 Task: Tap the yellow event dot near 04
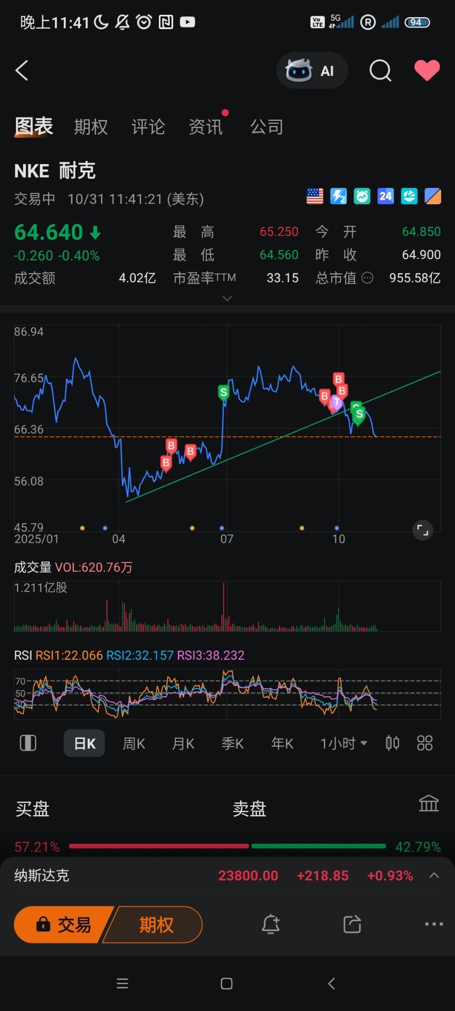[x=82, y=528]
